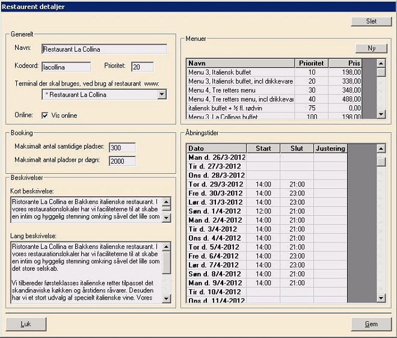Add a new menu with Ny button
397x338 pixels.
(371, 48)
